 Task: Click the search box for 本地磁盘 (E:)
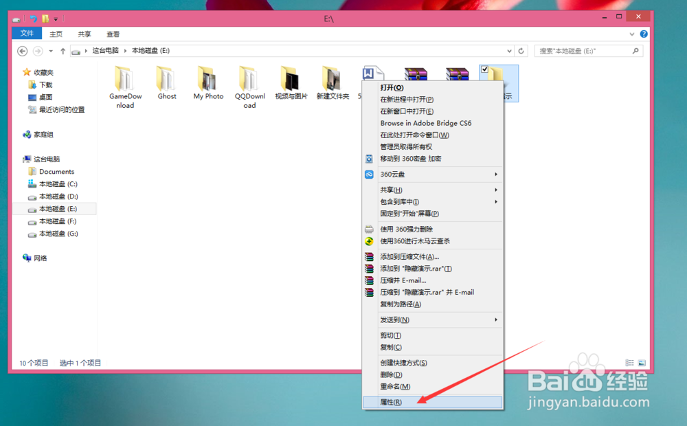[589, 51]
